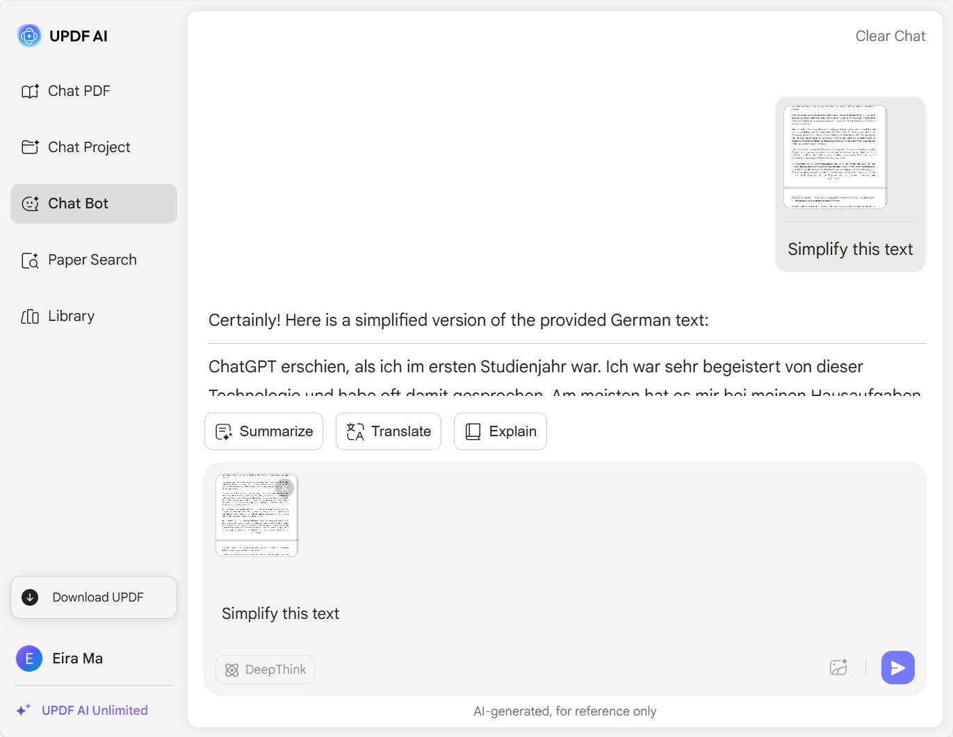The width and height of the screenshot is (953, 737).
Task: Attach an image using the picture icon
Action: pos(838,667)
